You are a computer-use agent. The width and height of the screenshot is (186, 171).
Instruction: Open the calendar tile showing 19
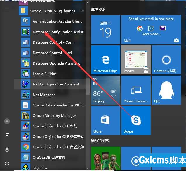106,30
